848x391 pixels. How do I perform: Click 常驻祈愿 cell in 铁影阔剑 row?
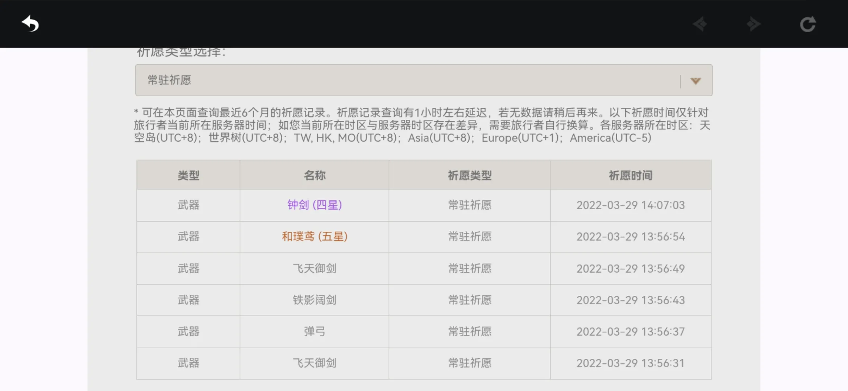pos(470,300)
